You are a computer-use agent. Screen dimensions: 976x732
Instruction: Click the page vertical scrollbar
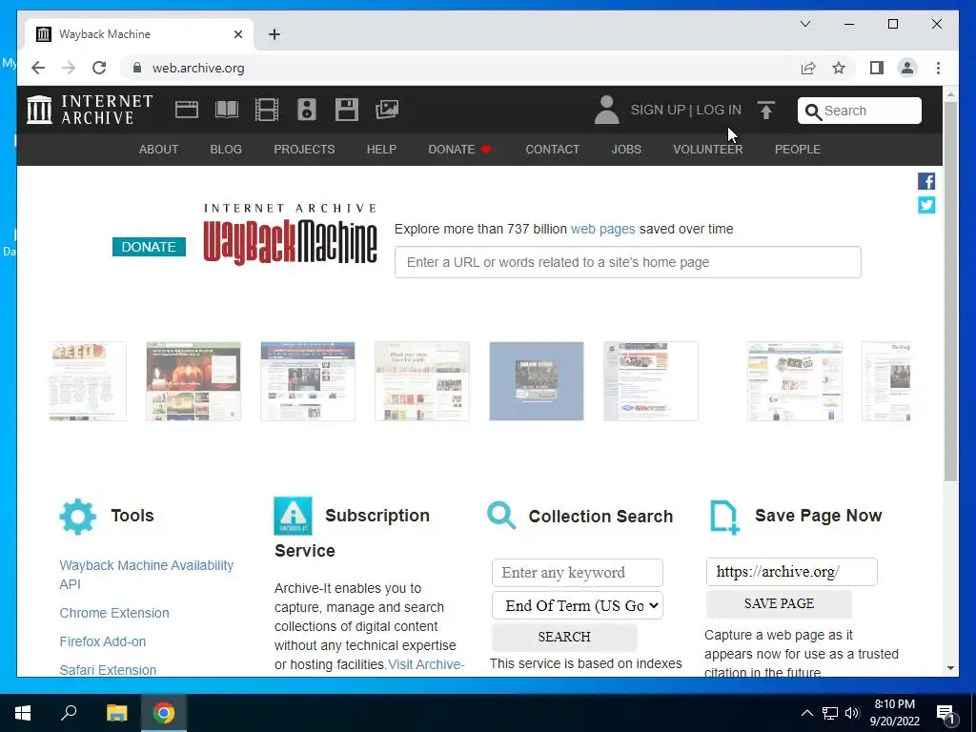click(950, 291)
